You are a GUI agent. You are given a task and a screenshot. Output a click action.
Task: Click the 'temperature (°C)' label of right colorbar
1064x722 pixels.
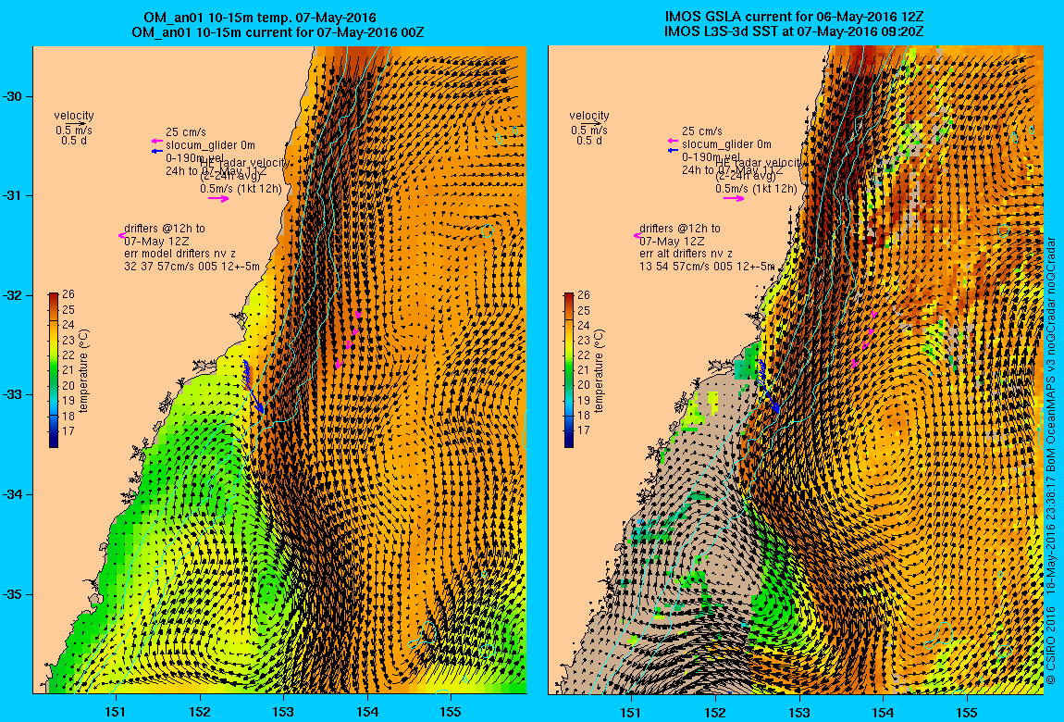[599, 370]
